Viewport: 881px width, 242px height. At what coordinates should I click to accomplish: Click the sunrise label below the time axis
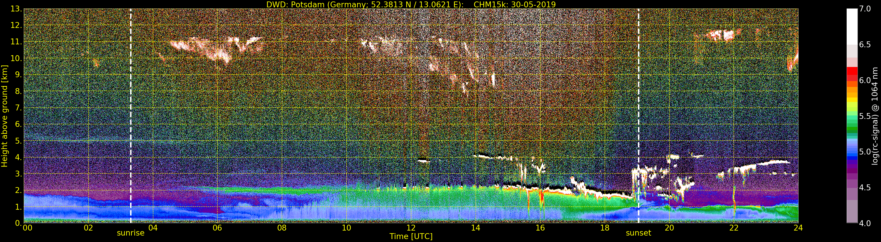[131, 233]
